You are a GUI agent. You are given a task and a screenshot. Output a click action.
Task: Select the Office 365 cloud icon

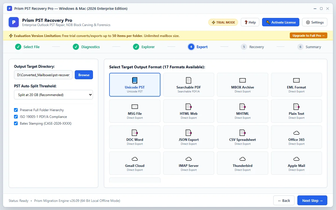[x=297, y=133]
